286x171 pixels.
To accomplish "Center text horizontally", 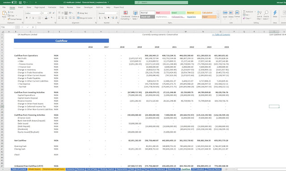I will tap(63, 18).
